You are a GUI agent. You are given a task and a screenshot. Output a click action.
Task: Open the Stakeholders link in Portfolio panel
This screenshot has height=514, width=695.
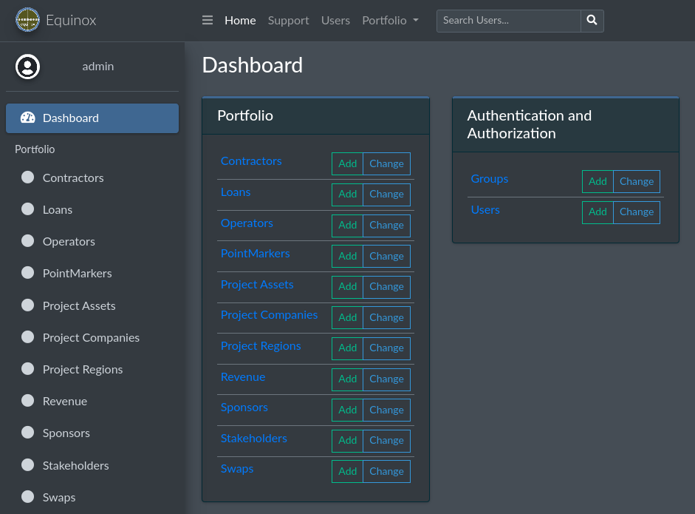pyautogui.click(x=253, y=438)
